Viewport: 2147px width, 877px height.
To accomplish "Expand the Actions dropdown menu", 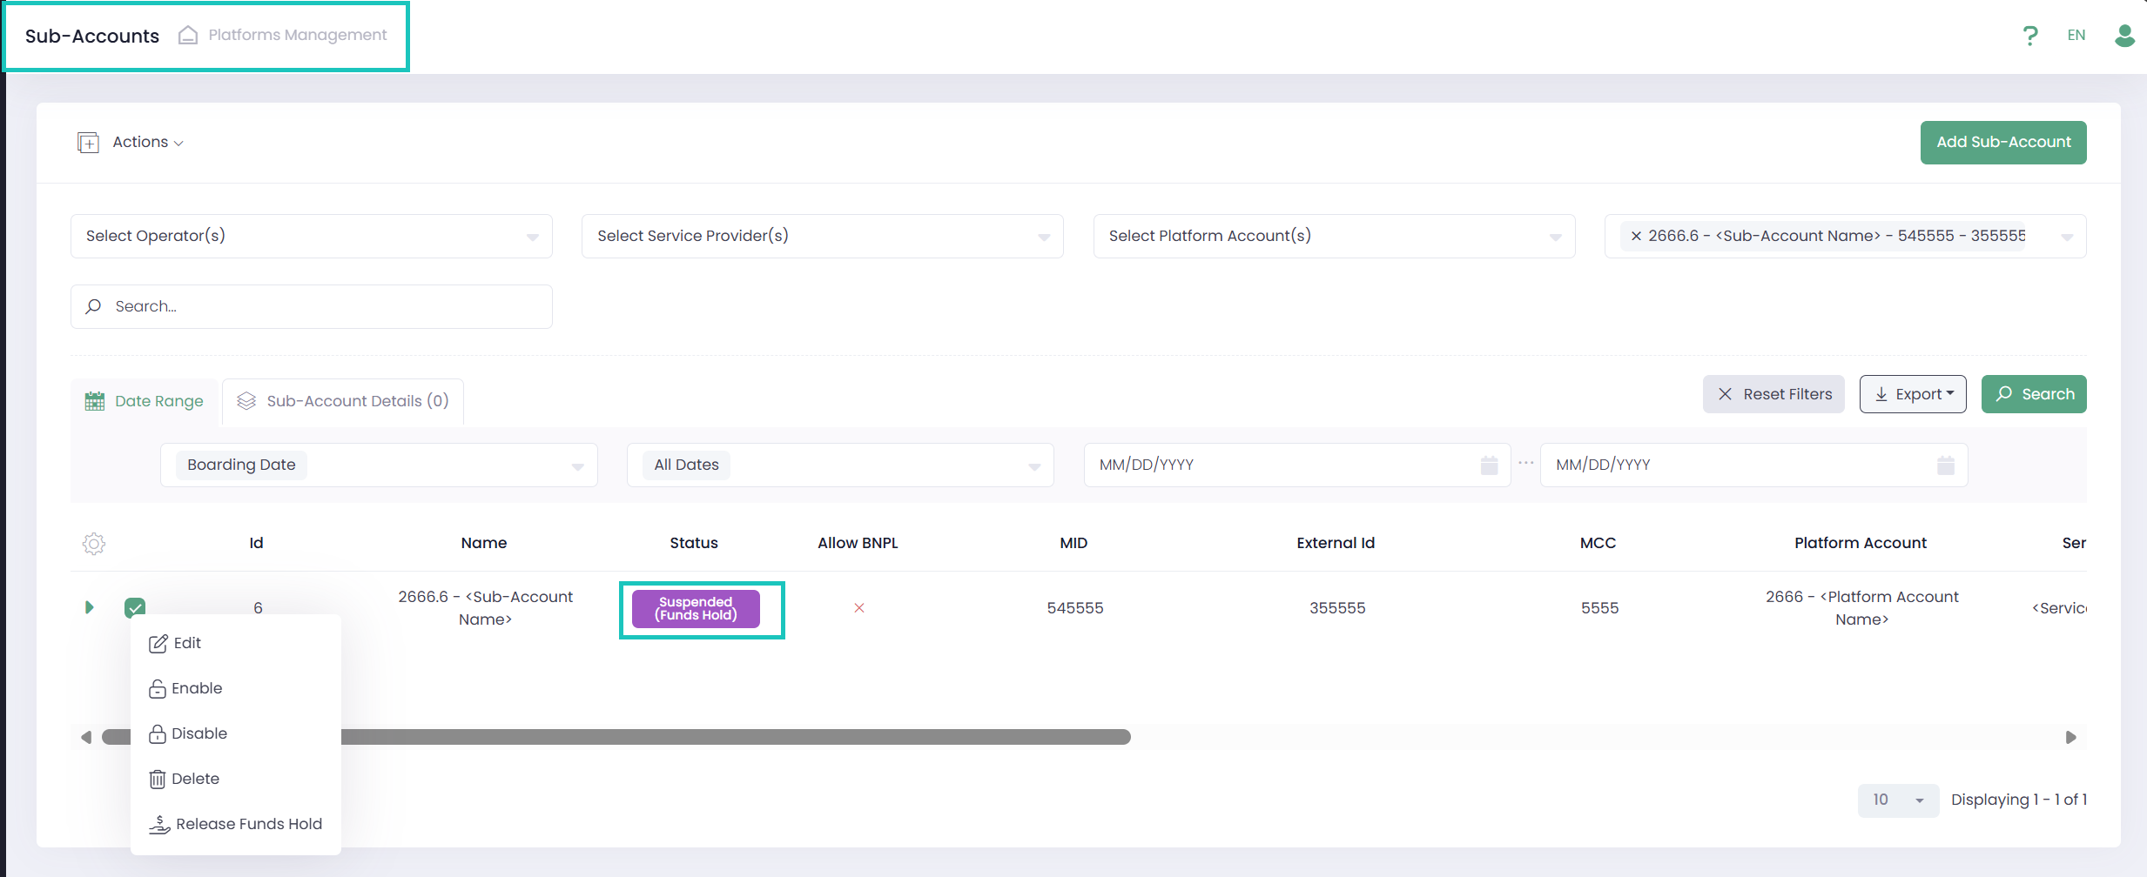I will click(147, 142).
